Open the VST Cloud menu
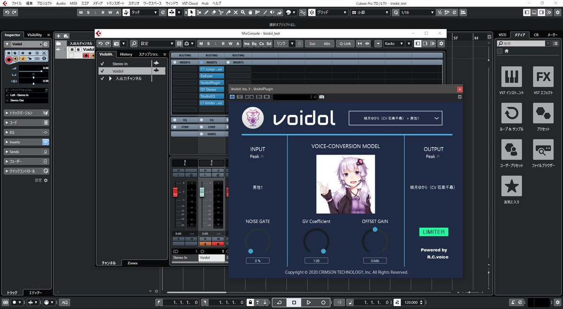The height and width of the screenshot is (309, 563). pos(190,3)
